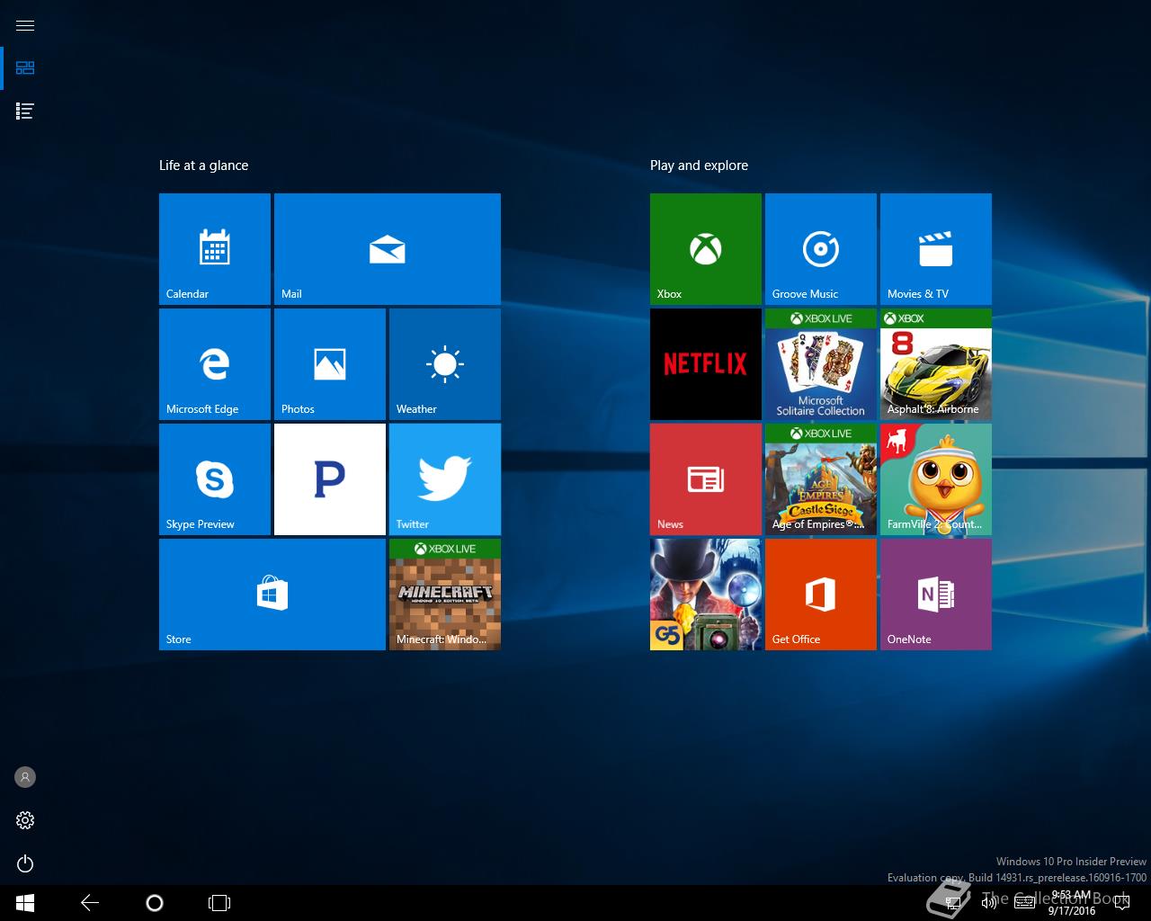
Task: Click the Get Office tile
Action: [x=821, y=595]
